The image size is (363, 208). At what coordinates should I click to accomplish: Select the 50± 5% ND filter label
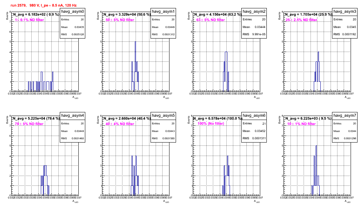[x=120, y=20]
